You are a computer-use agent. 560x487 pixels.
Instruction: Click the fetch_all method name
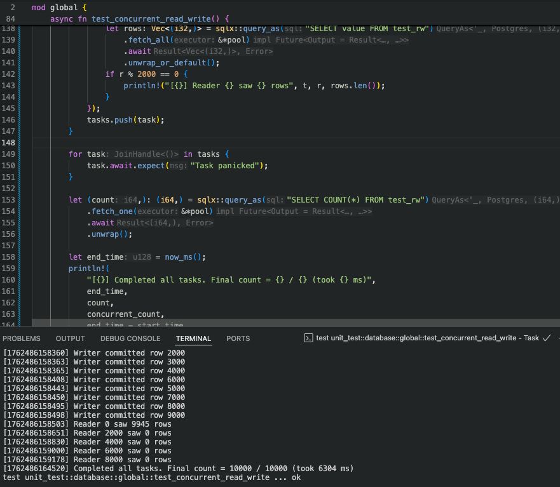(x=149, y=40)
